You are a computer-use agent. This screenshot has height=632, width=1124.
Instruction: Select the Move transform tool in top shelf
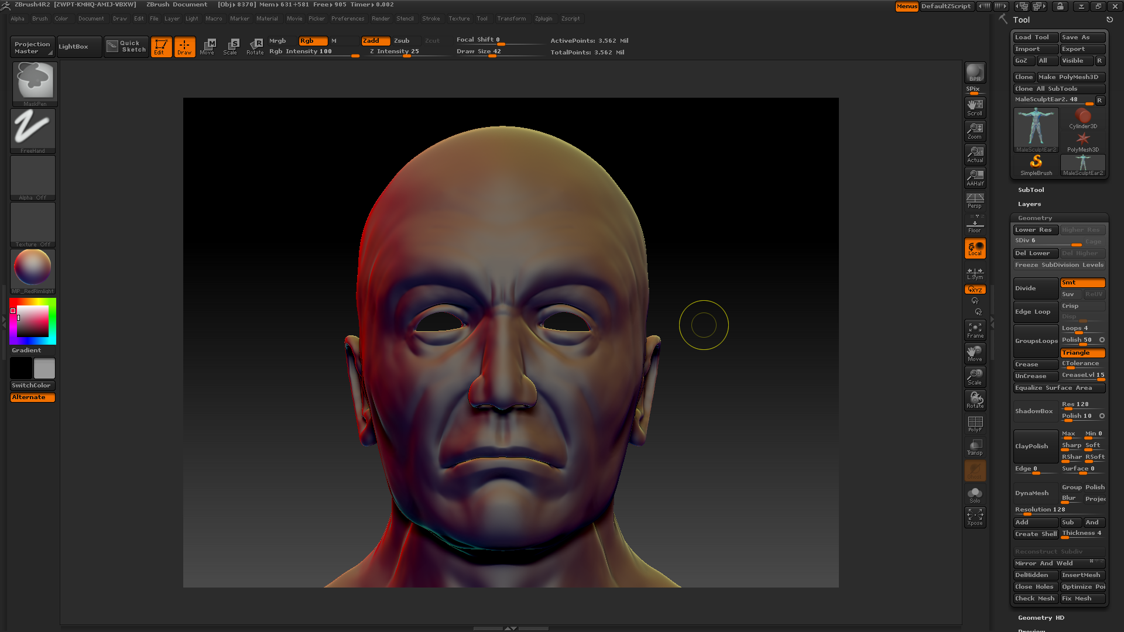208,47
